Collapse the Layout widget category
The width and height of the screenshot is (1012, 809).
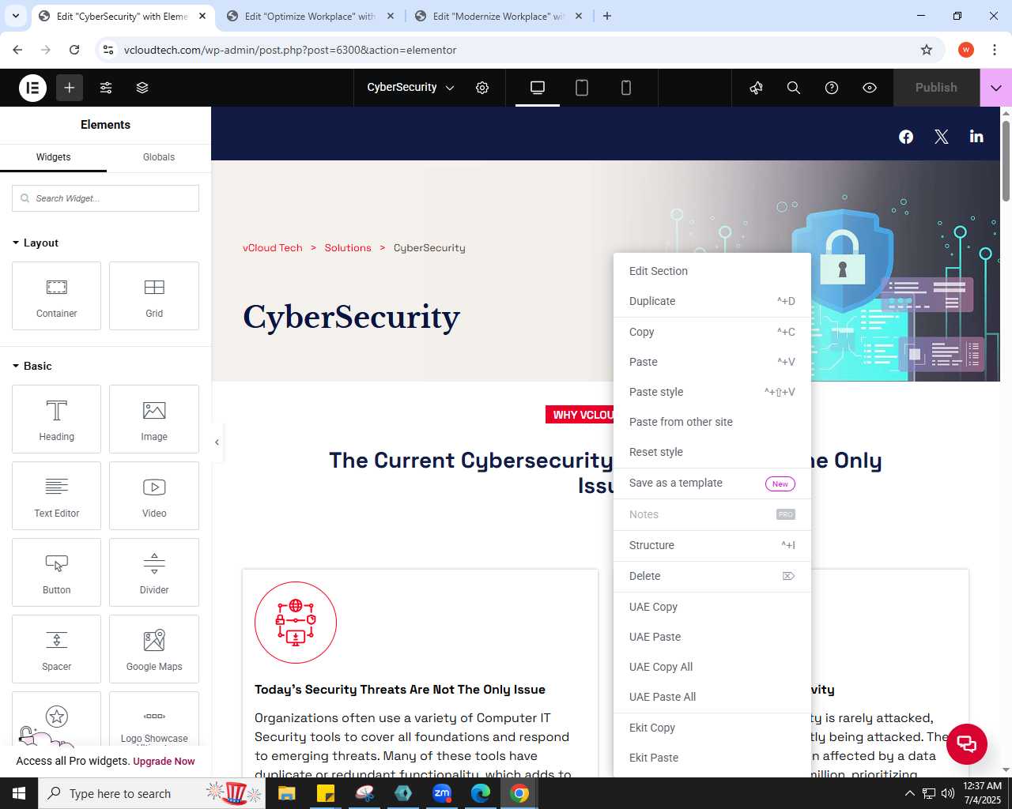pos(36,243)
